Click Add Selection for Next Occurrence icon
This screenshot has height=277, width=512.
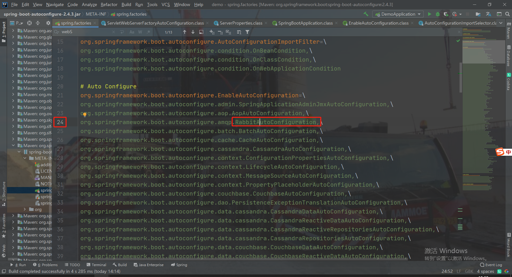click(x=212, y=32)
